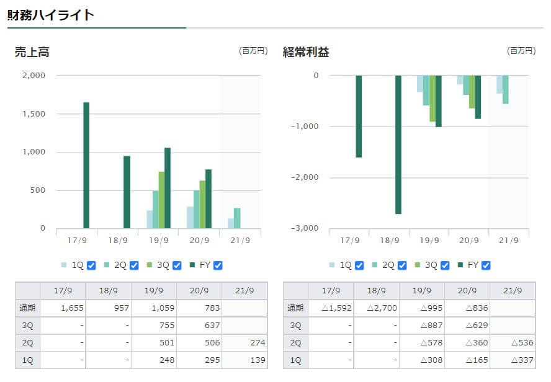Toggle the FY checkbox under 売上高 chart
551x382 pixels.
[218, 265]
